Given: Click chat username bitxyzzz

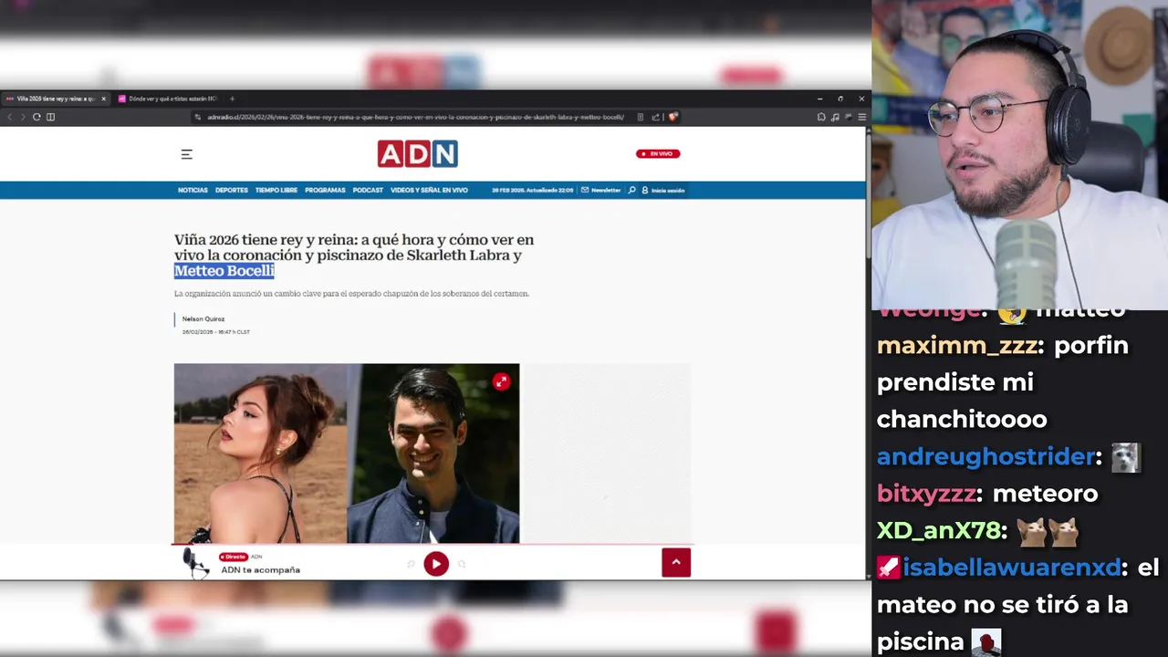Looking at the screenshot, I should click(926, 494).
